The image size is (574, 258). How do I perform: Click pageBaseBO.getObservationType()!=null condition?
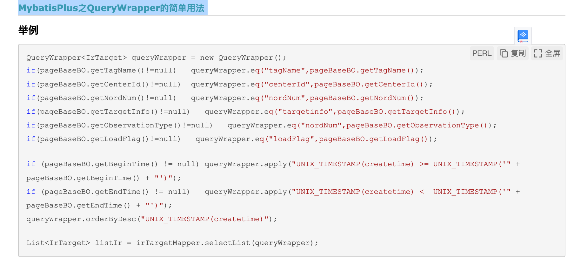tap(125, 126)
